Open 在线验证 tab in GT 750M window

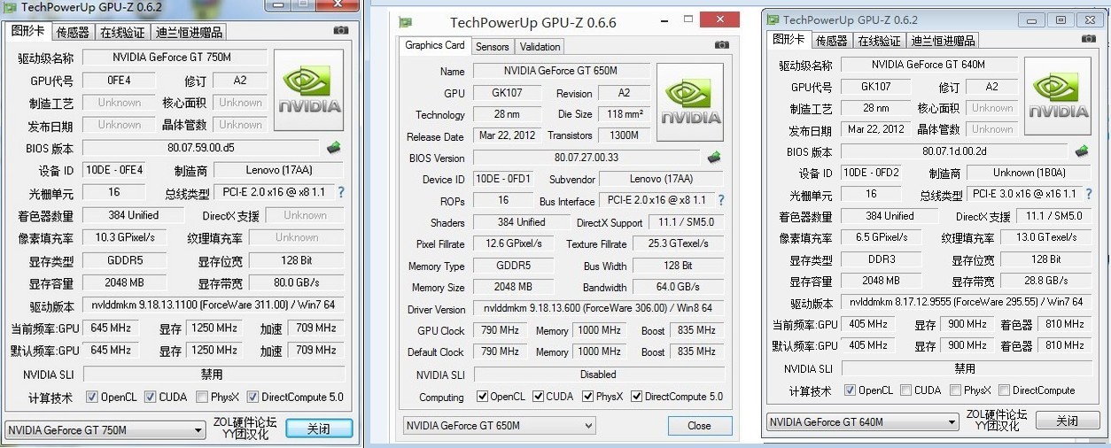(x=122, y=32)
